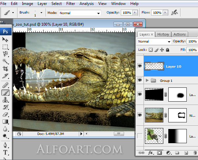Open layer style fx menu

(x=151, y=153)
